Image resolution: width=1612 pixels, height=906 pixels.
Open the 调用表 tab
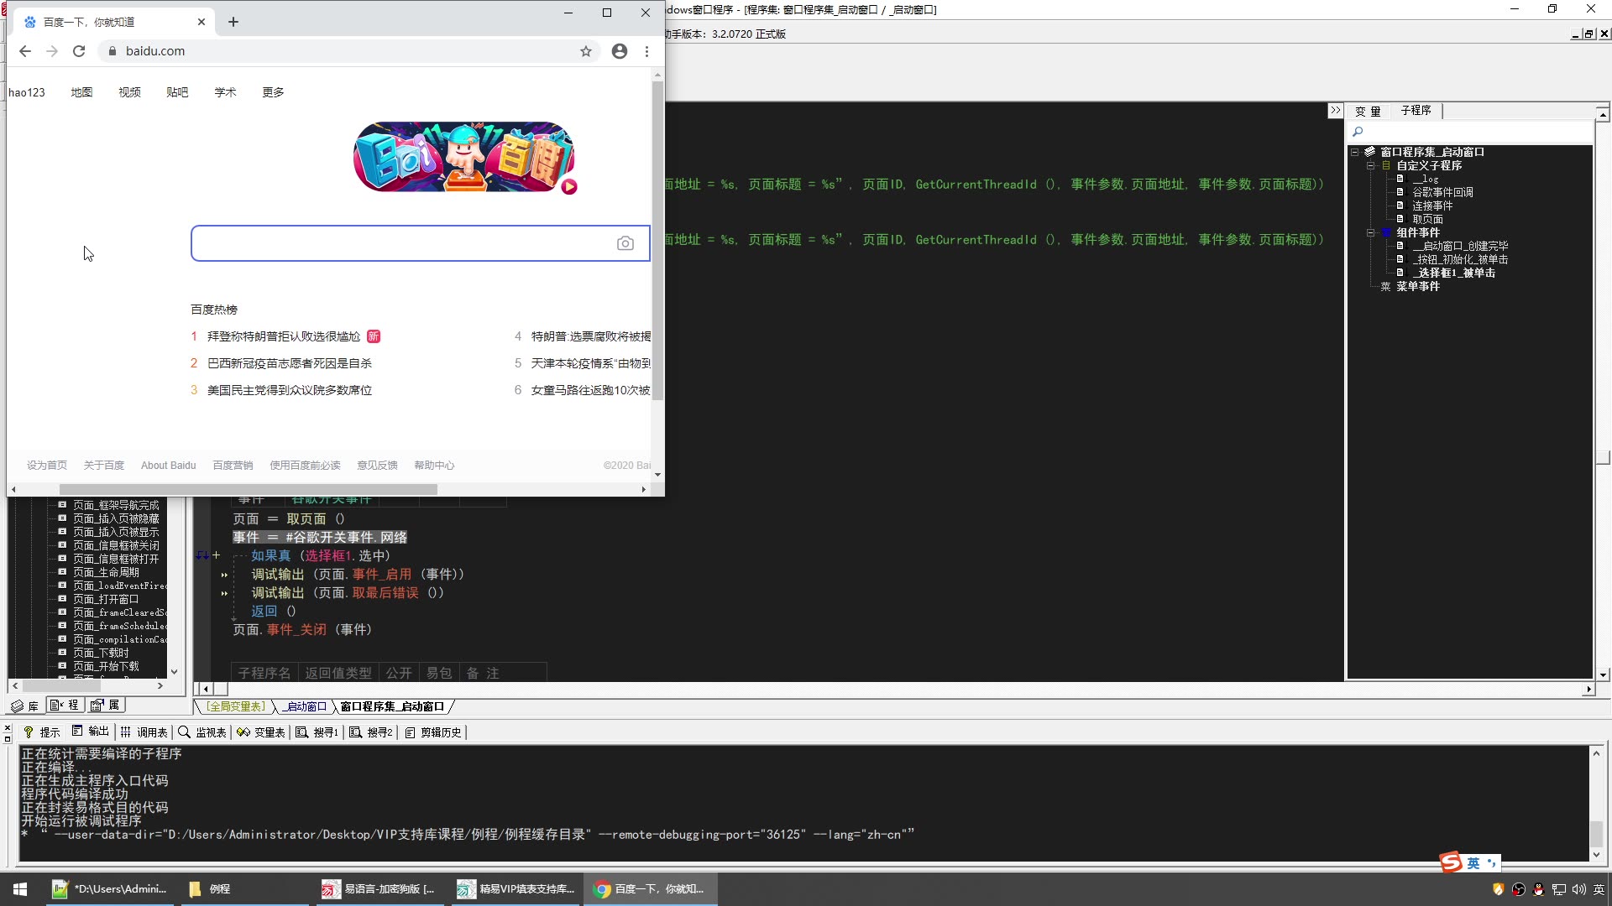144,732
